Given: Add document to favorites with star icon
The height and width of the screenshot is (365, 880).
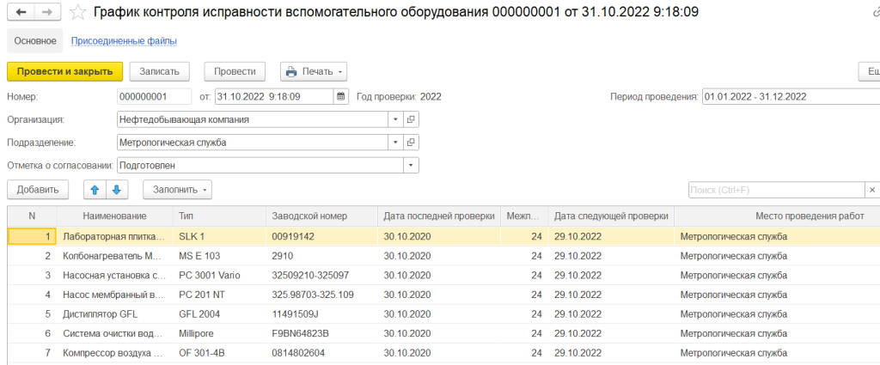Looking at the screenshot, I should [78, 12].
